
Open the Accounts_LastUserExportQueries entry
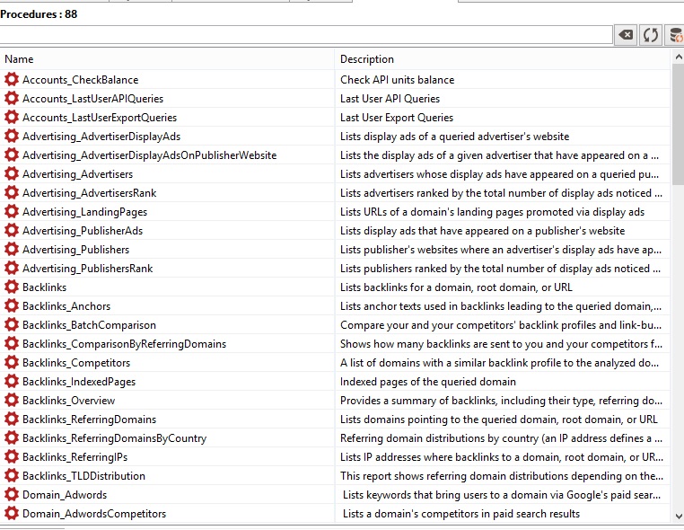(99, 118)
